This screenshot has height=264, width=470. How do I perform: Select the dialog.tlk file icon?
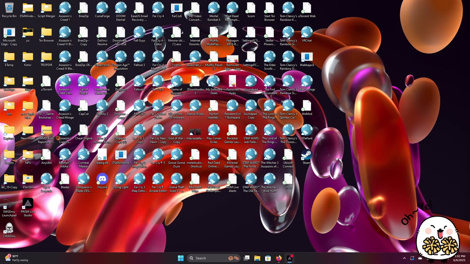tap(102, 157)
